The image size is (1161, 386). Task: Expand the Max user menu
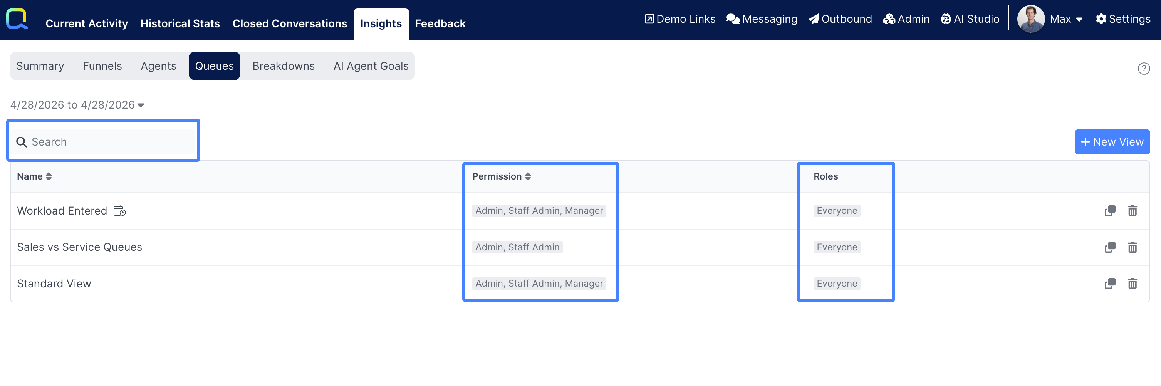tap(1066, 19)
